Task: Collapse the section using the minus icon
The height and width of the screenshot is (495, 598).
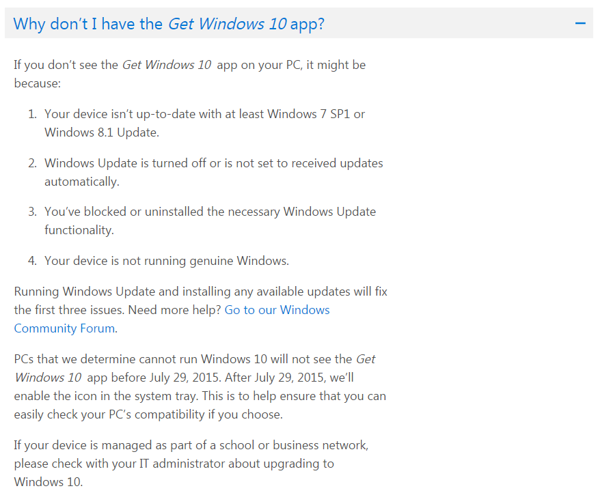Action: click(x=580, y=23)
